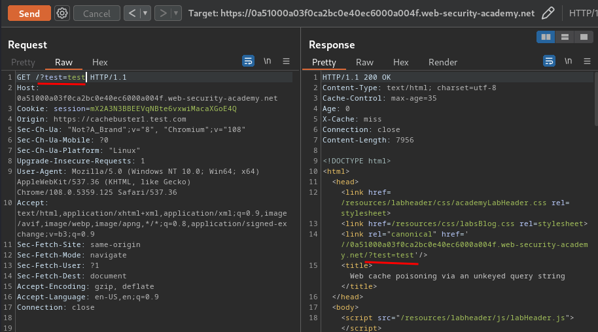The height and width of the screenshot is (332, 598).
Task: Select side-by-side split layout icon
Action: (x=546, y=37)
